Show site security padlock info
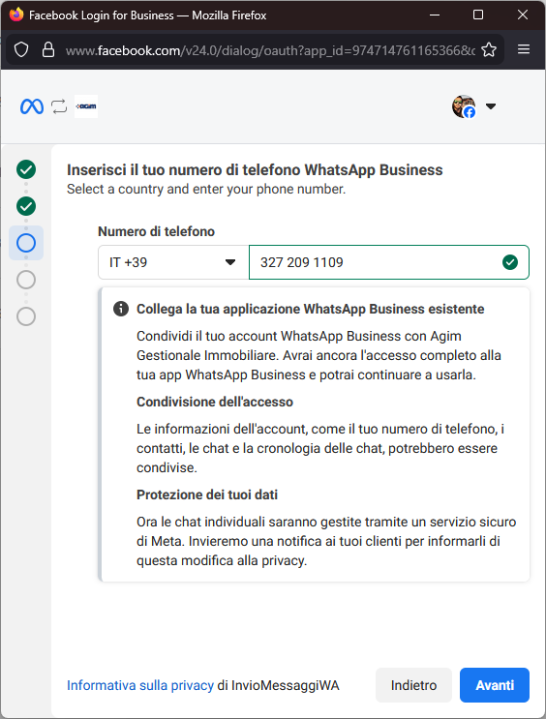Screen dimensions: 546x719 [x=48, y=49]
